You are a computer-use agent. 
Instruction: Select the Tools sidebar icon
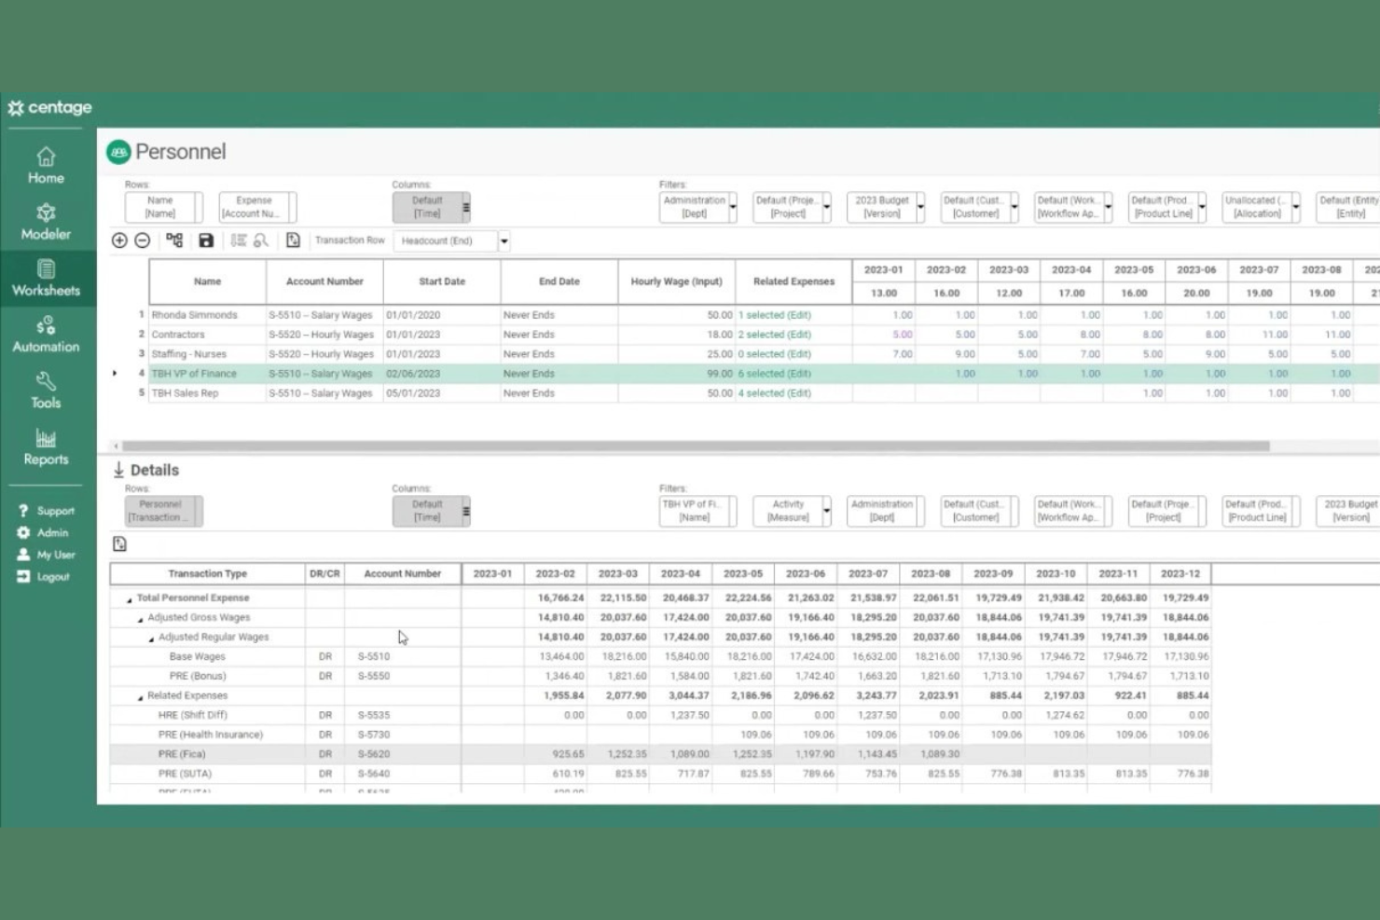click(46, 389)
